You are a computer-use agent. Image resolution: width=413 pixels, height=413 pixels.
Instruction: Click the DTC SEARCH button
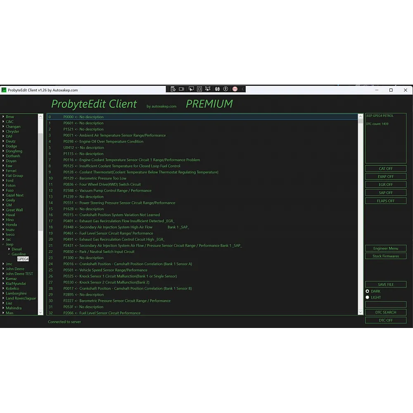pos(386,312)
